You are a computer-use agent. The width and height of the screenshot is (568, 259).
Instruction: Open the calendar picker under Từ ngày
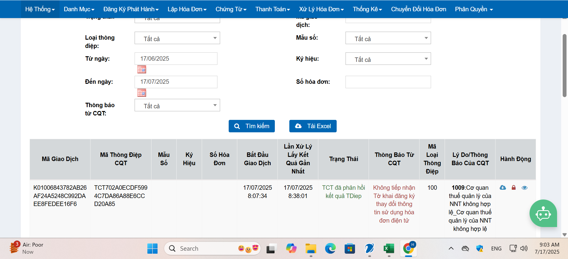142,70
